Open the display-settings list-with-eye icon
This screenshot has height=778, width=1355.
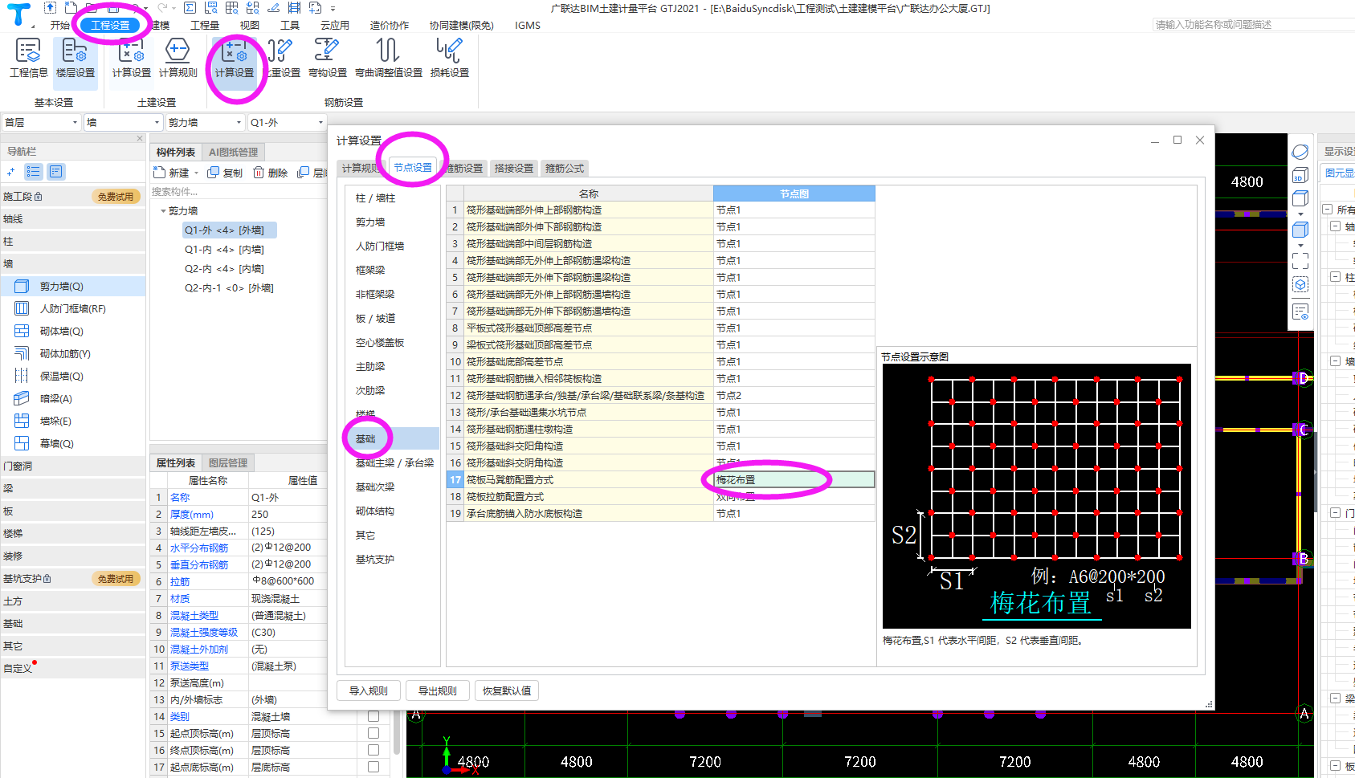(x=1300, y=312)
